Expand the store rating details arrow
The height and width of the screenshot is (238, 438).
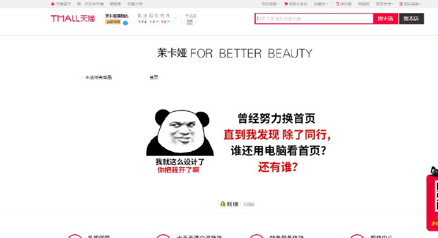[x=176, y=19]
